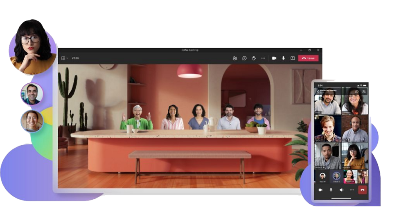Mute the microphone in desktop toolbar
The width and height of the screenshot is (419, 209).
pyautogui.click(x=283, y=58)
